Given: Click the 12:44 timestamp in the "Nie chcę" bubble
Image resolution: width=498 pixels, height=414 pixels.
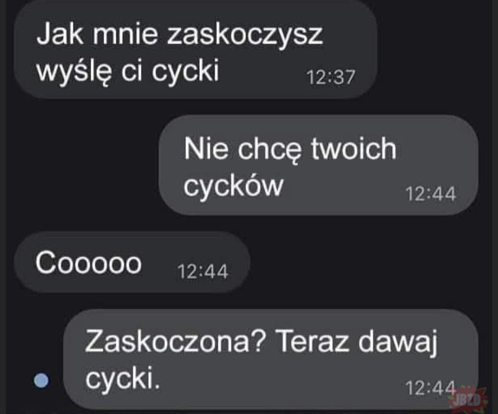Looking at the screenshot, I should (x=430, y=194).
